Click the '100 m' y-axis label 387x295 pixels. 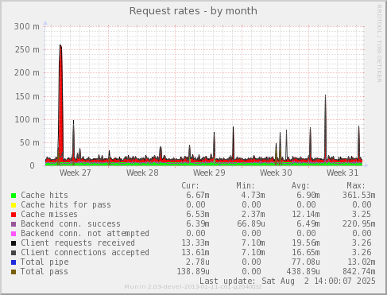(x=27, y=119)
